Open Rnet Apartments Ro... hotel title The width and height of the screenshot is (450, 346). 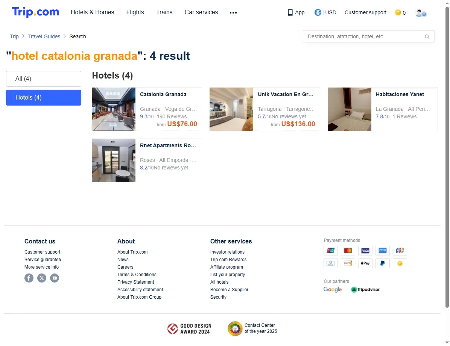(x=168, y=145)
